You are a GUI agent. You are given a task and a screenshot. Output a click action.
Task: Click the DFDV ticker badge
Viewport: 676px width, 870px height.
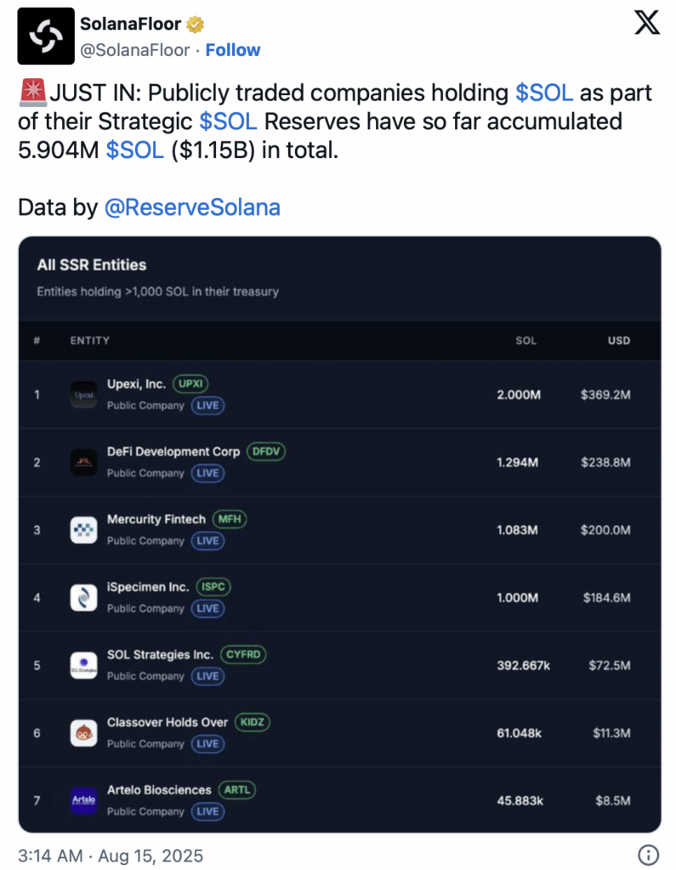(265, 451)
